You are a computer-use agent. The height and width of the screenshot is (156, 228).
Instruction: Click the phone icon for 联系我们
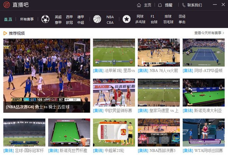click(184, 5)
